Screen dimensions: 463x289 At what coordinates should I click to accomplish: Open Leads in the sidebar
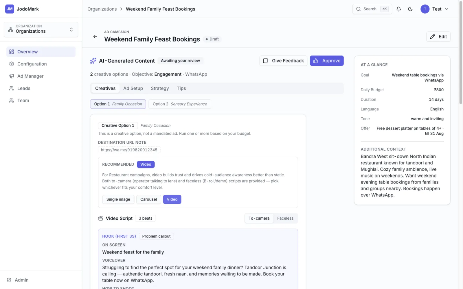click(41, 88)
